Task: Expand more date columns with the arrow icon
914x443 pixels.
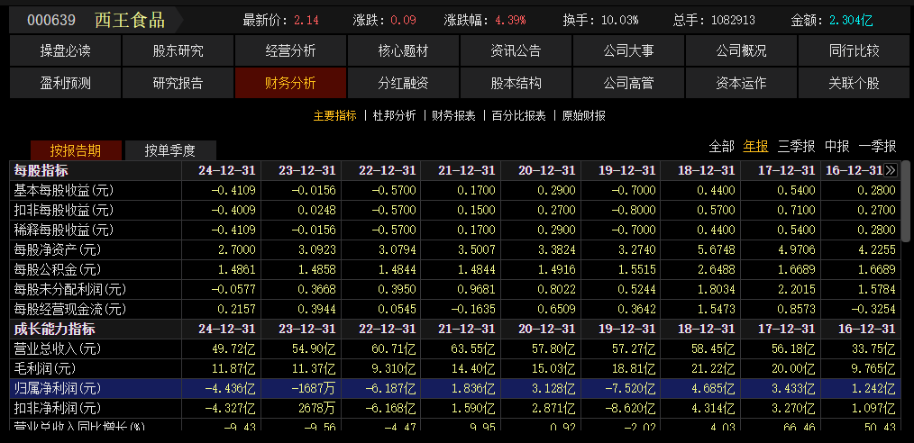Action: (890, 170)
